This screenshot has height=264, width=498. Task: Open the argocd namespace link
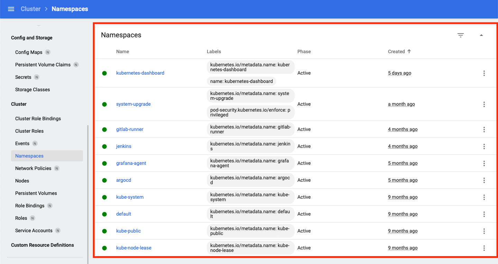click(x=123, y=180)
